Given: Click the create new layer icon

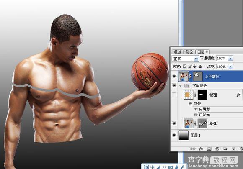Looking at the screenshot, I should pyautogui.click(x=233, y=149).
